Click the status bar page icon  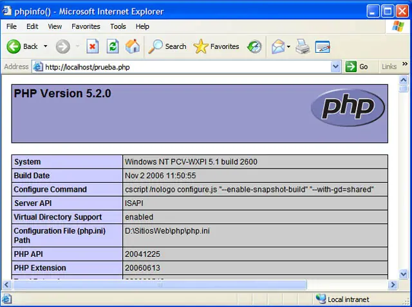point(7,299)
